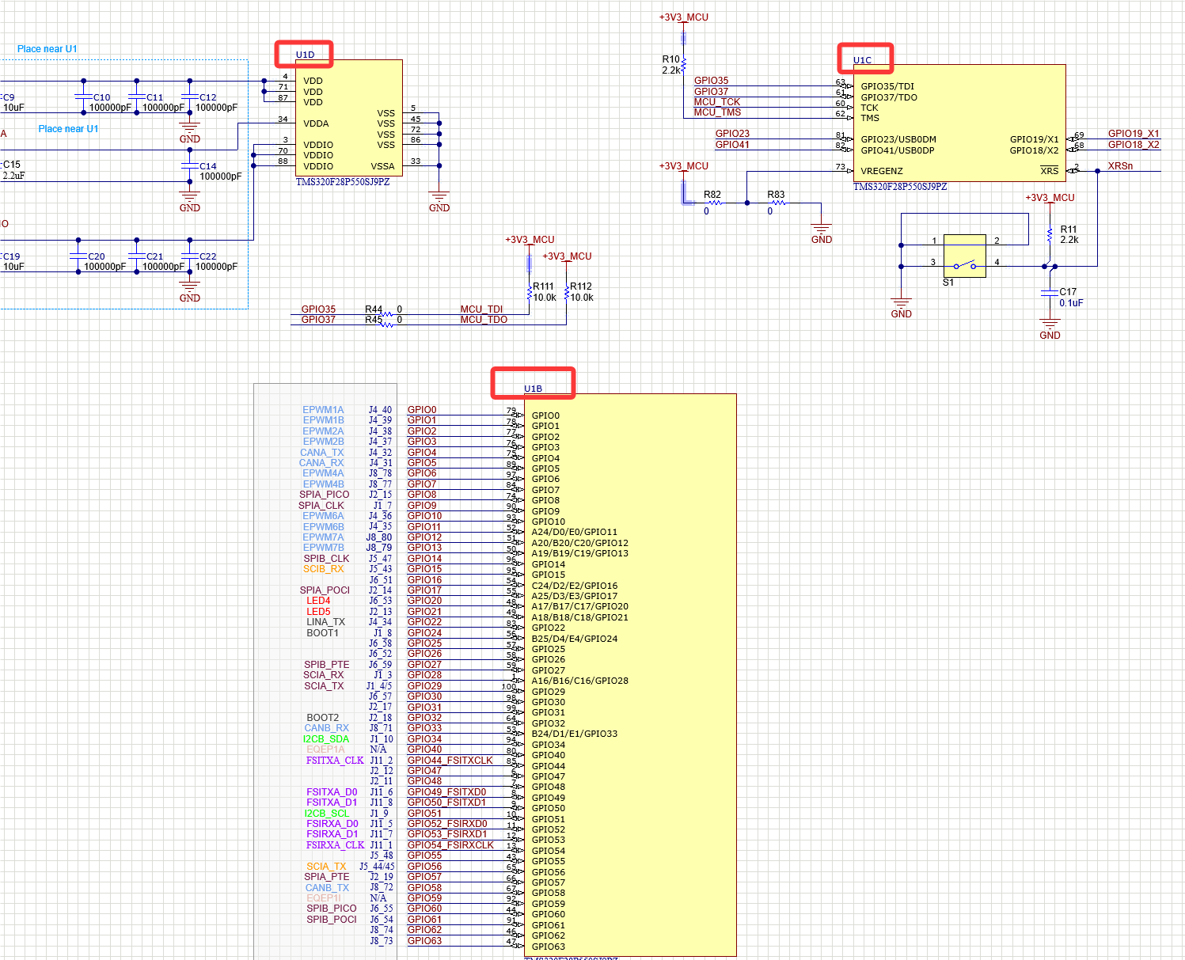1185x960 pixels.
Task: Click the LINA_TX signal label
Action: [x=325, y=622]
